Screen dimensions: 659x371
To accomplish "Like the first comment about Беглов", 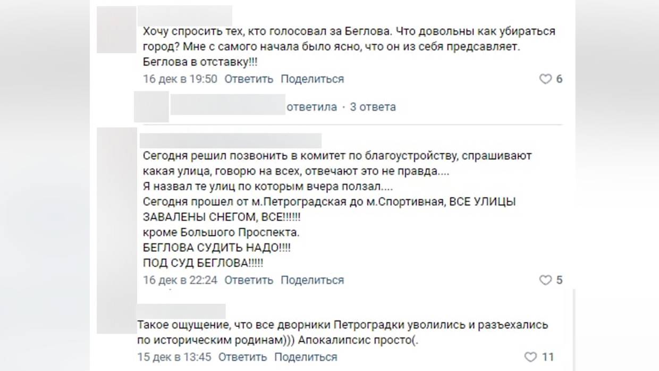I will pos(545,79).
